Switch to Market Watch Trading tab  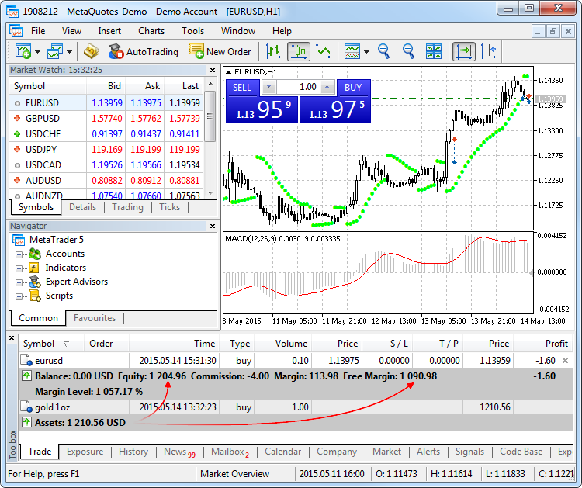[127, 207]
